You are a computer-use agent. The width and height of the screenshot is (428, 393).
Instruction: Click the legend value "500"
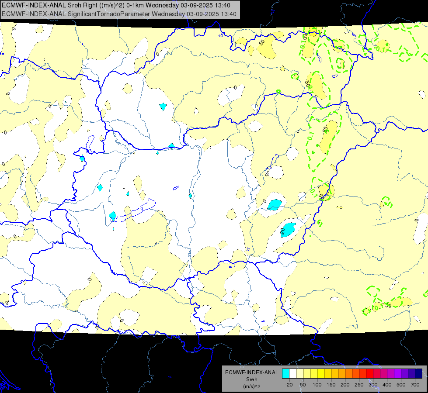pos(401,385)
